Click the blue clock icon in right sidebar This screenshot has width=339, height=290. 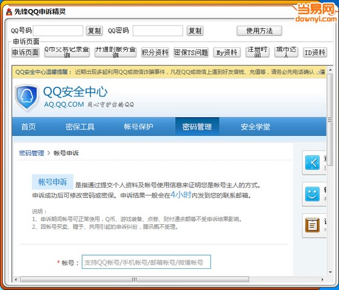tap(312, 163)
